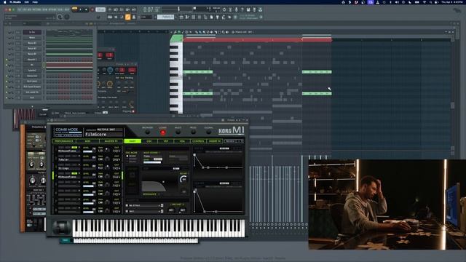Click the tempo display field
Screen dimensions: 466x262
pos(100,9)
